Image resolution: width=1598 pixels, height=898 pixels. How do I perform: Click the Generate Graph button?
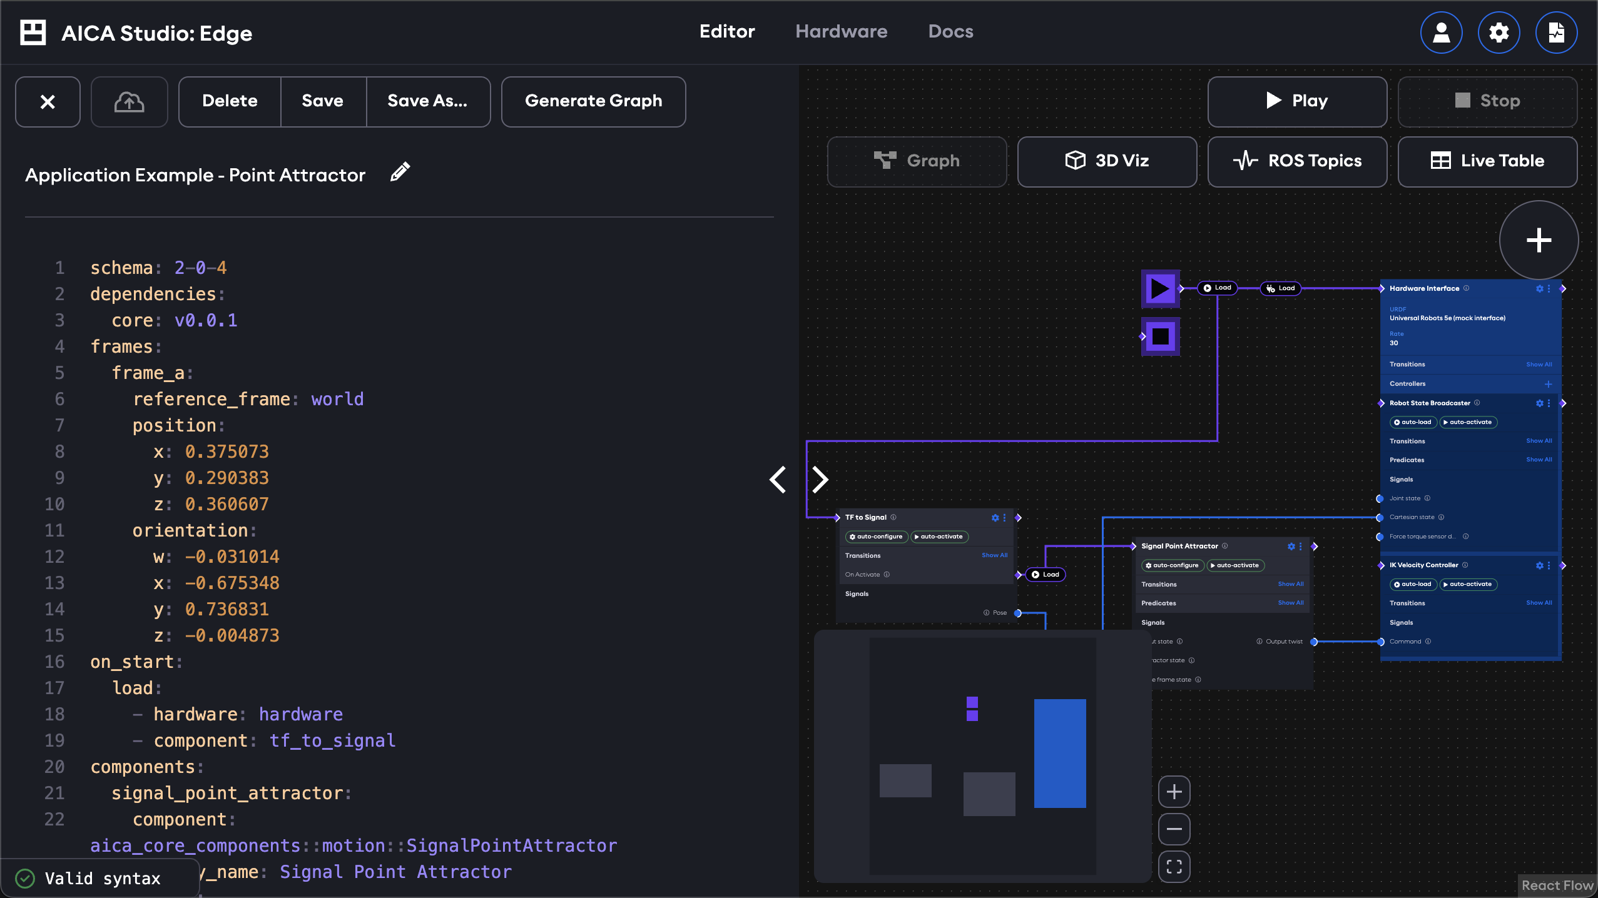point(593,102)
